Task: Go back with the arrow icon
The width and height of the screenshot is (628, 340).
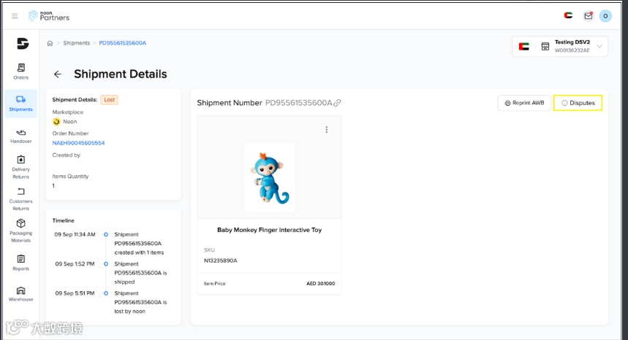Action: tap(58, 74)
